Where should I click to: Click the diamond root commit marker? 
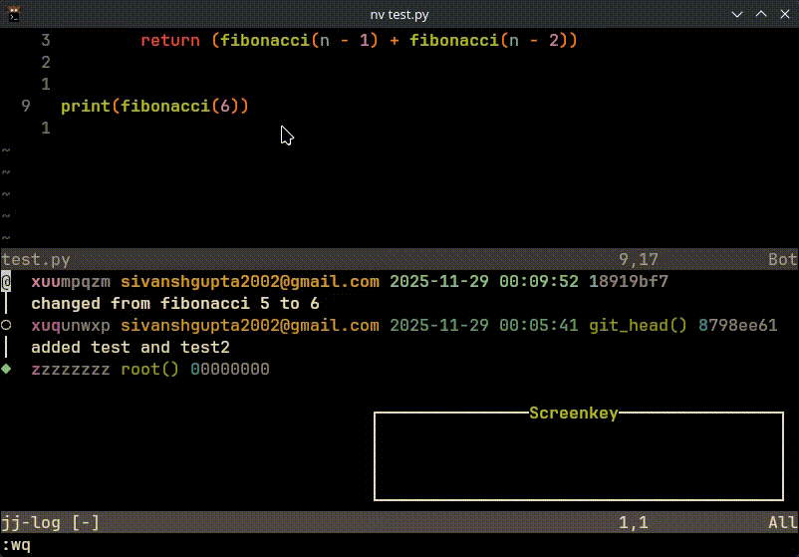[6, 370]
